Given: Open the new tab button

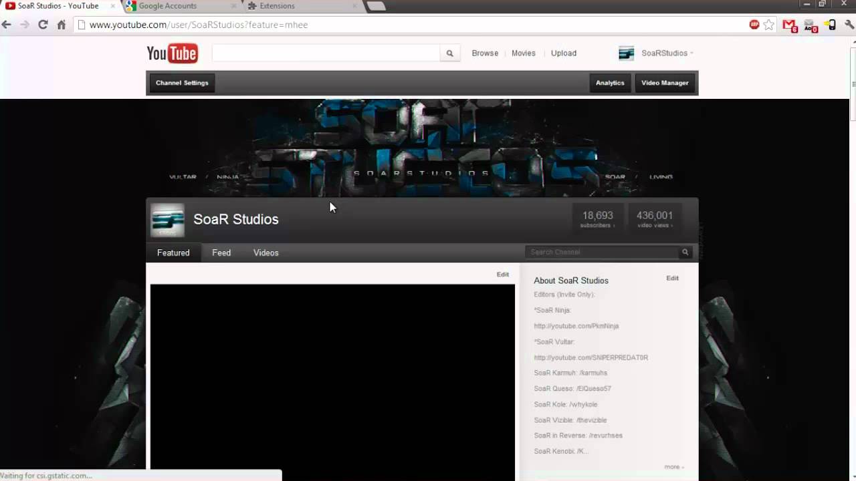Looking at the screenshot, I should (377, 6).
